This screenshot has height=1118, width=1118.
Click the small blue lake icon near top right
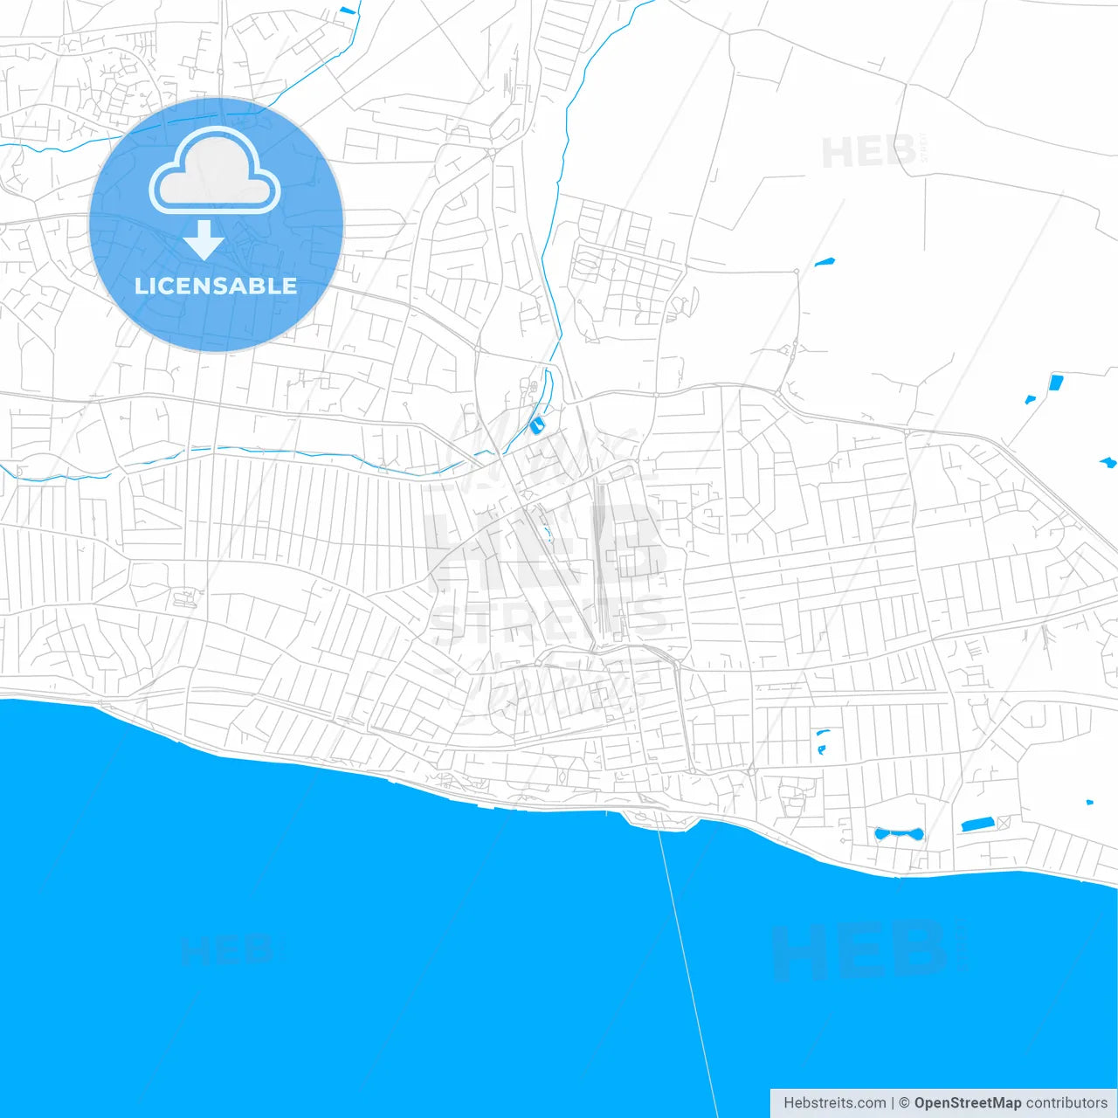coord(826,262)
